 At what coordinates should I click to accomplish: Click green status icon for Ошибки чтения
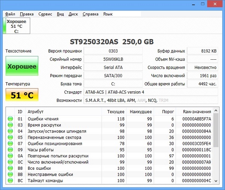point(10,119)
